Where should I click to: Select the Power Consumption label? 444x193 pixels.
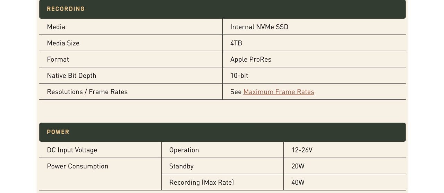pos(78,166)
